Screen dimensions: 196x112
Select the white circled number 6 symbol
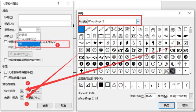(153, 57)
